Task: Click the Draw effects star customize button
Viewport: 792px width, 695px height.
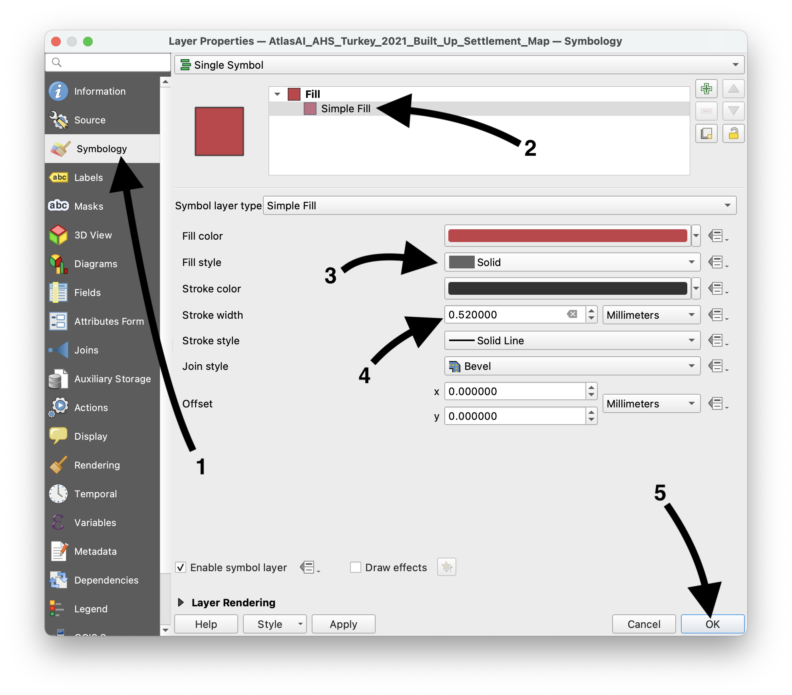Action: (x=447, y=567)
